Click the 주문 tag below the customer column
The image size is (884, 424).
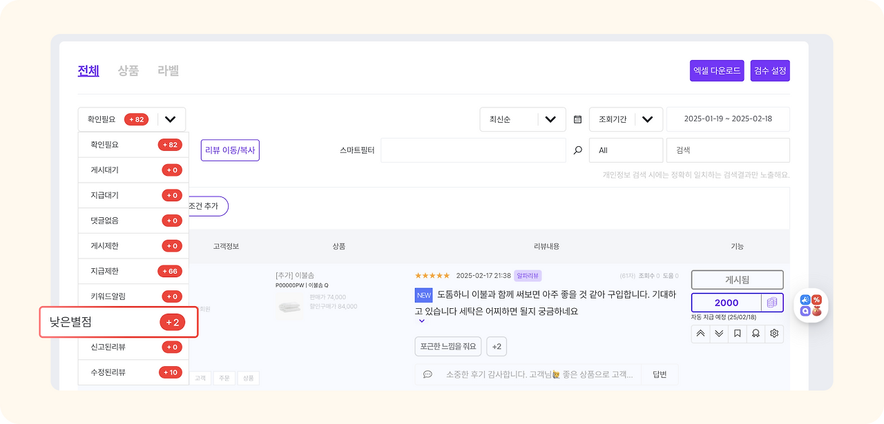tap(224, 378)
